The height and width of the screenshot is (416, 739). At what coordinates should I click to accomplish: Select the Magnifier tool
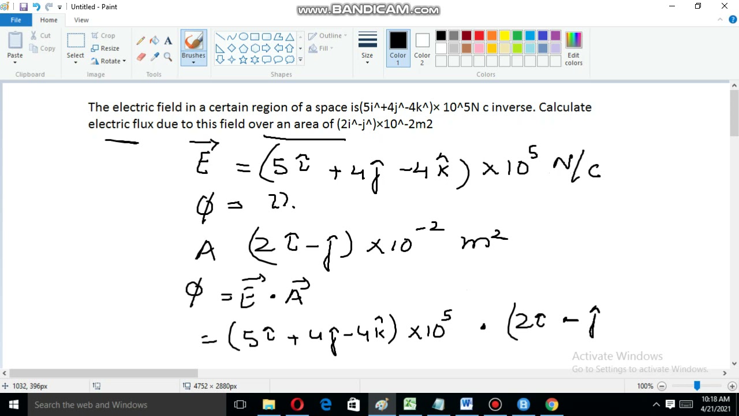168,57
